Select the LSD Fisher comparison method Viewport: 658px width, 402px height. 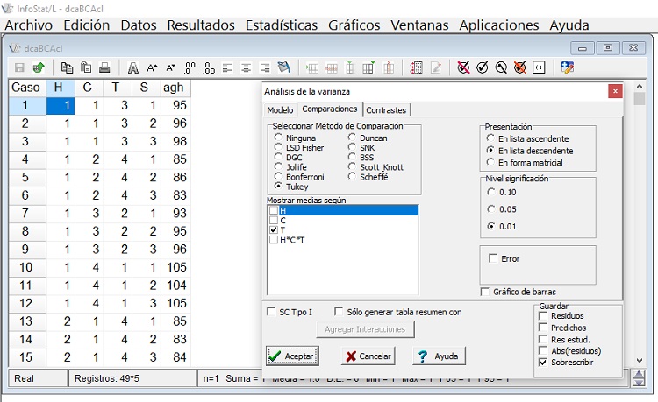[x=278, y=148]
